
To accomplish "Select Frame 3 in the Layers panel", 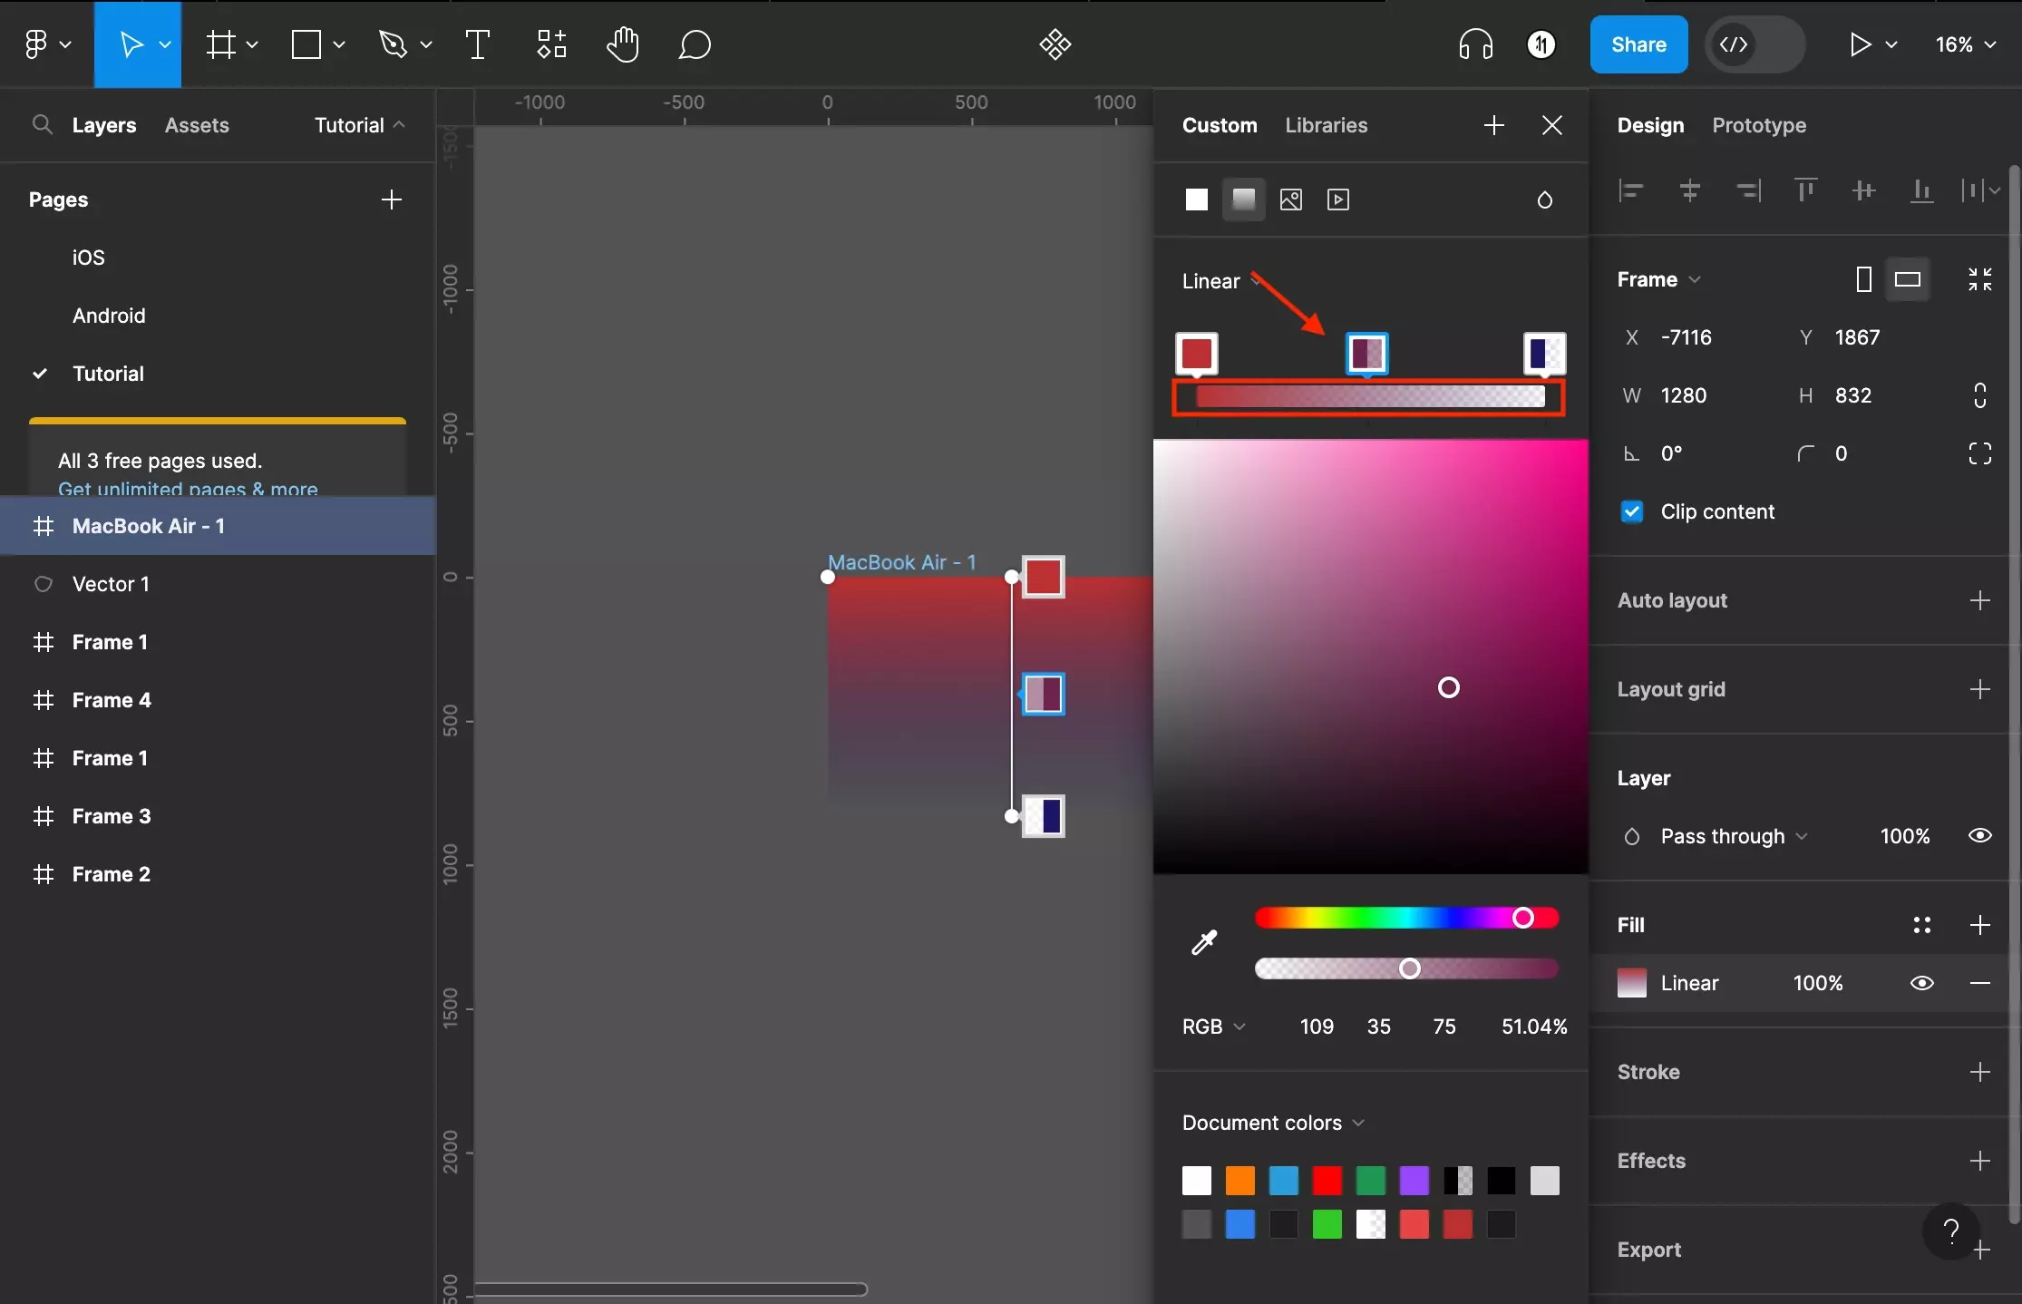I will 111,815.
